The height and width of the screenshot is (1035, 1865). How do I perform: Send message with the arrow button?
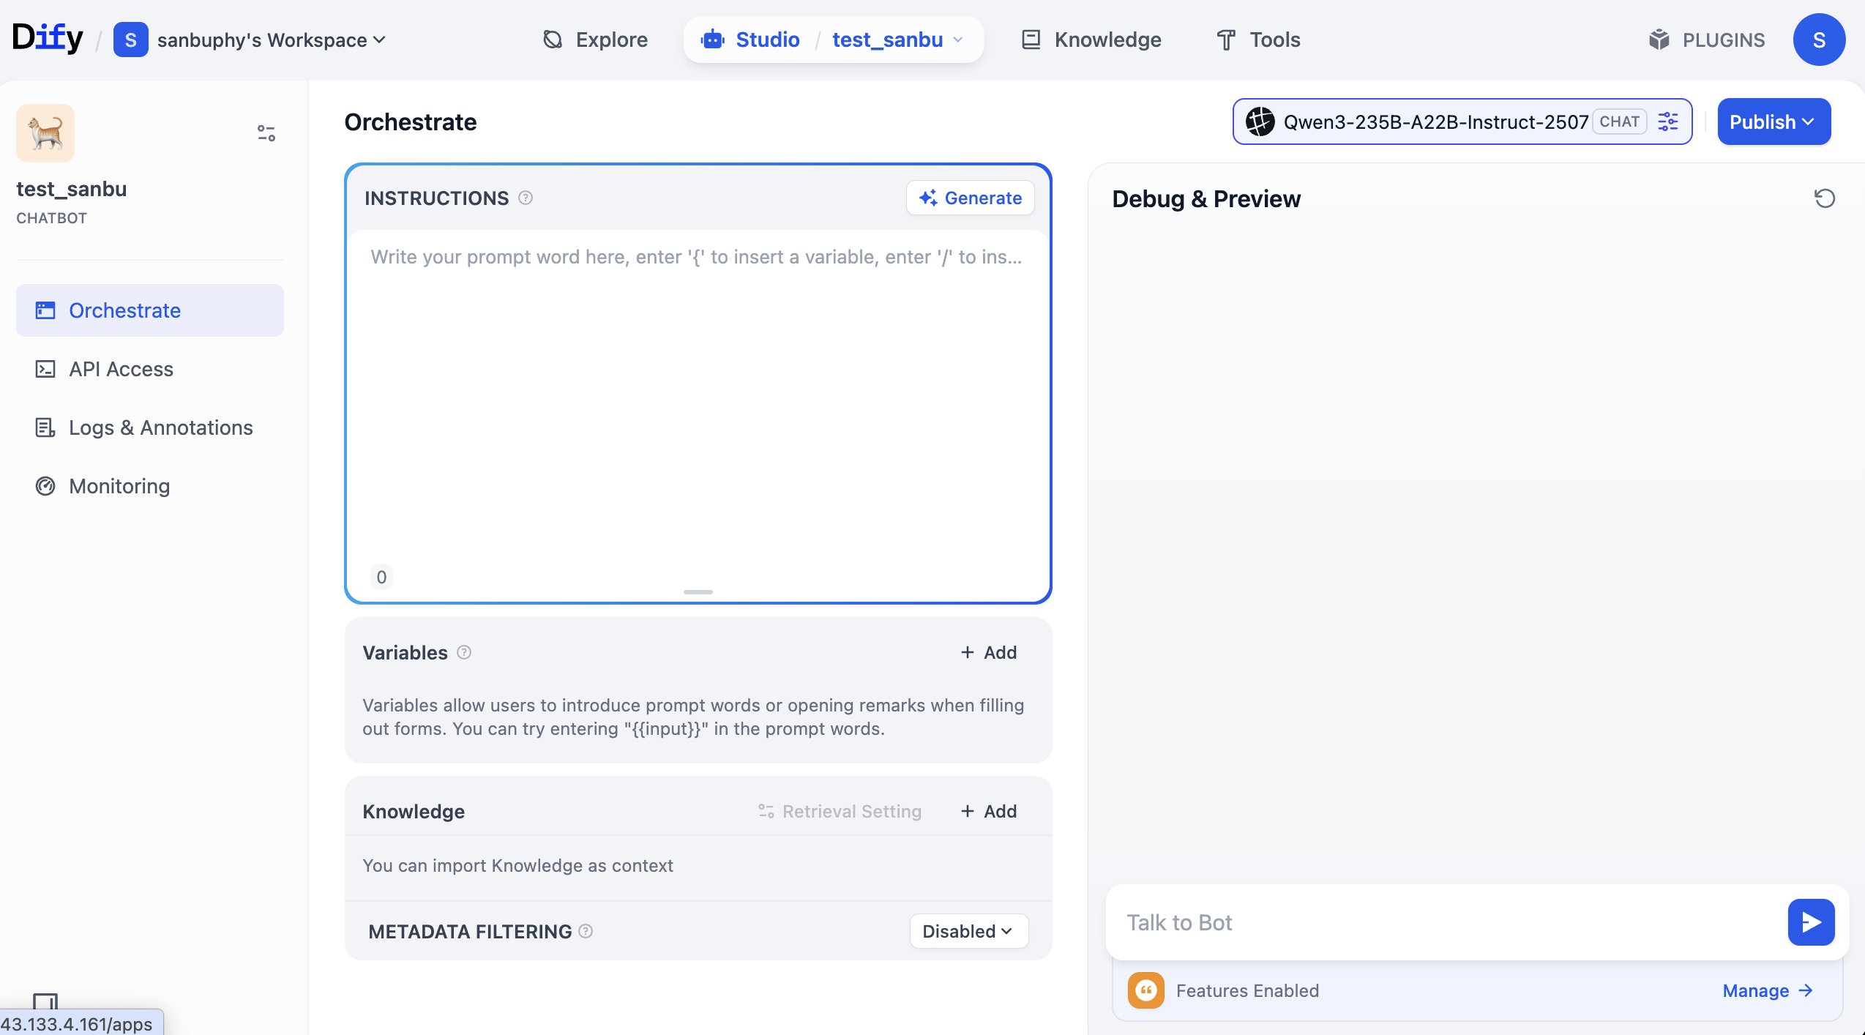[1810, 922]
